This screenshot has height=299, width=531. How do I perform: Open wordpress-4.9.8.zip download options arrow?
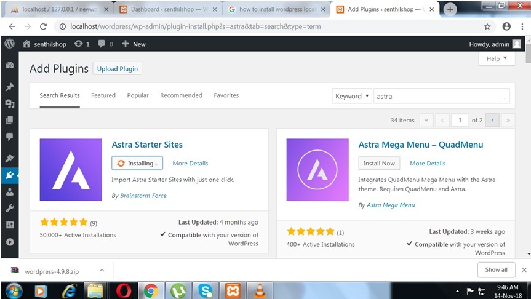[x=102, y=270]
